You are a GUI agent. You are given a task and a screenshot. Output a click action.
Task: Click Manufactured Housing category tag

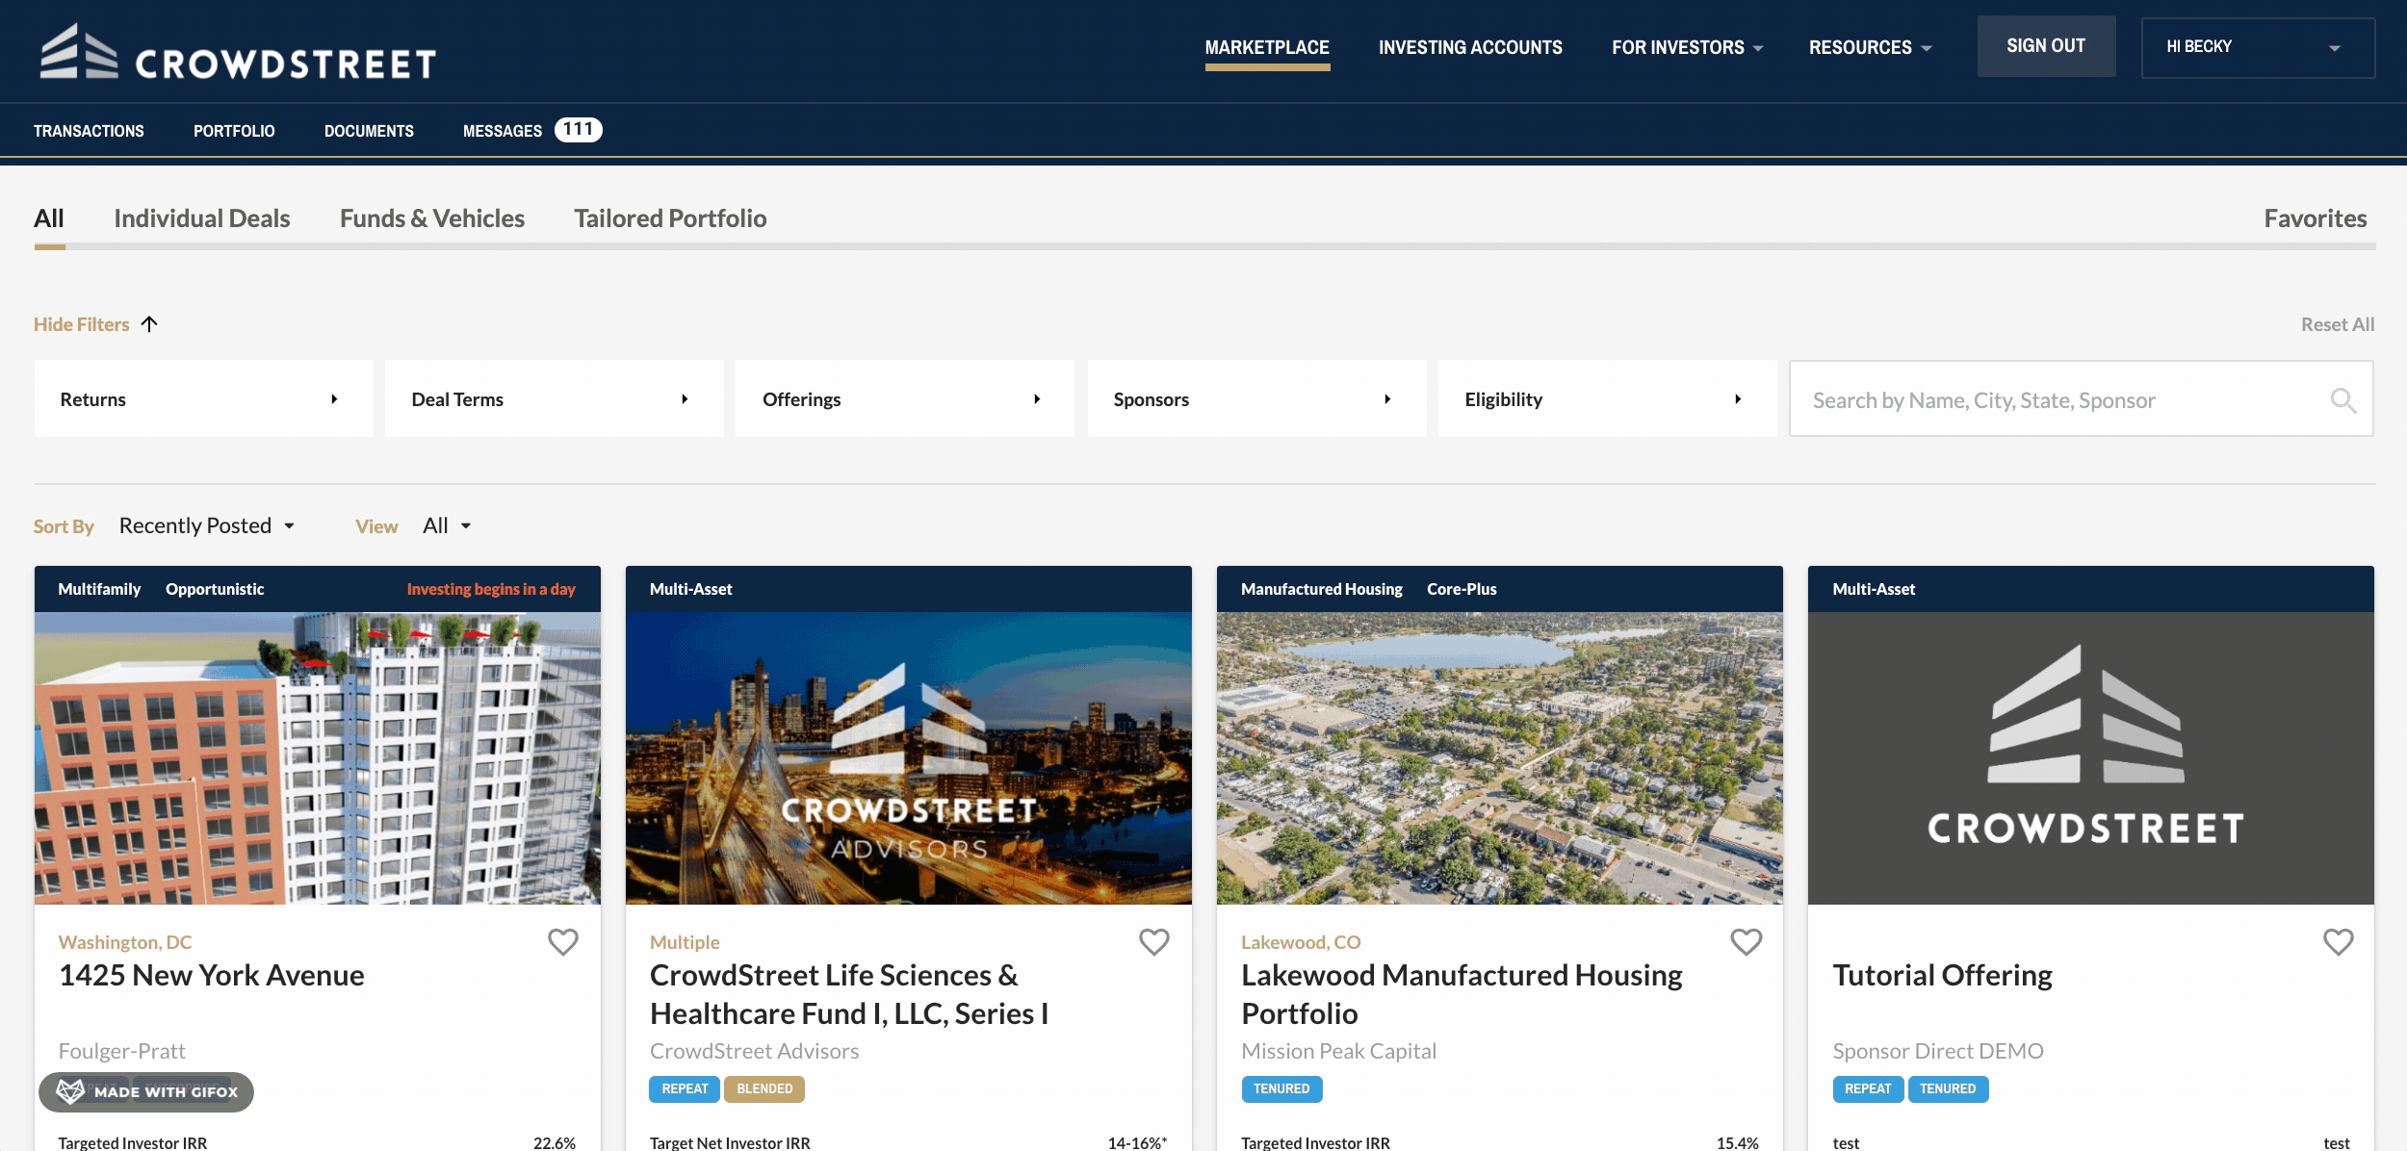click(x=1321, y=589)
